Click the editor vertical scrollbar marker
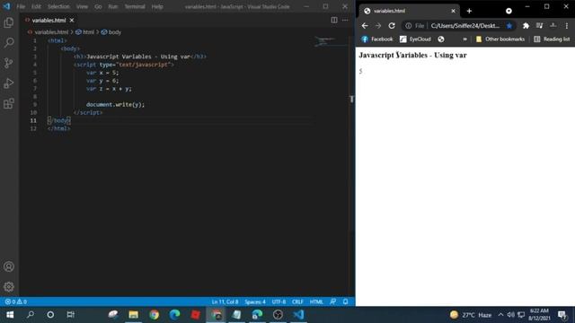The width and height of the screenshot is (575, 323). 351,99
